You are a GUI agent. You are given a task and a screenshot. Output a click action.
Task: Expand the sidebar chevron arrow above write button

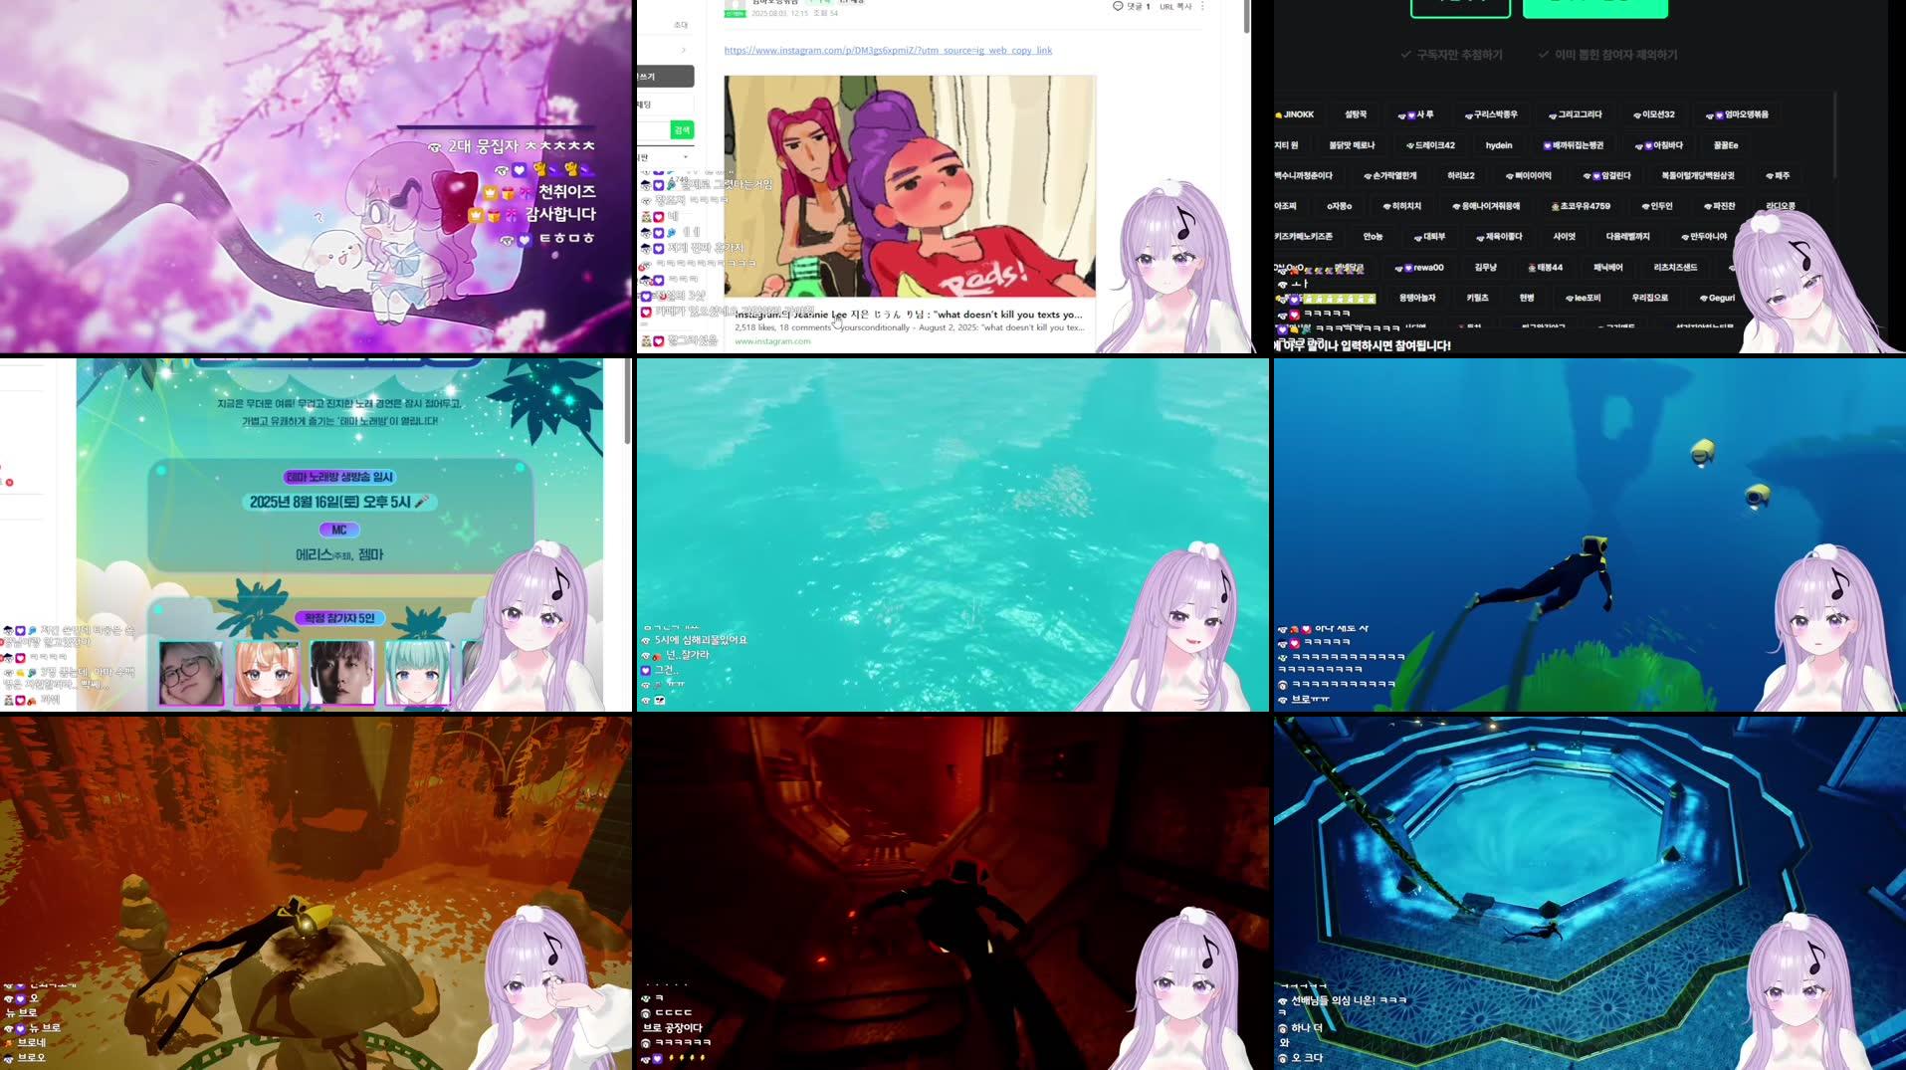pos(684,50)
